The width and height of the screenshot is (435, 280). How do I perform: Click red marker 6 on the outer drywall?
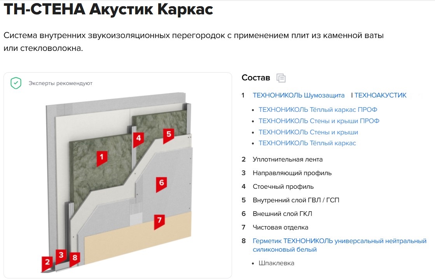click(x=162, y=183)
